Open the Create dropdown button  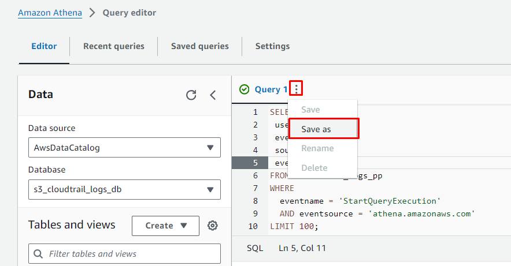click(165, 226)
